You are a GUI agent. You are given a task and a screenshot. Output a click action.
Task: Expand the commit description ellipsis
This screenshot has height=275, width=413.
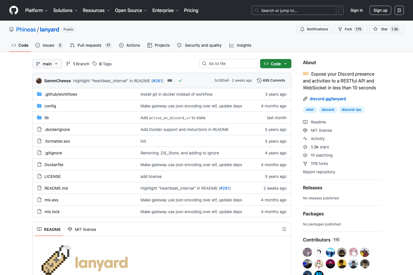click(x=170, y=80)
